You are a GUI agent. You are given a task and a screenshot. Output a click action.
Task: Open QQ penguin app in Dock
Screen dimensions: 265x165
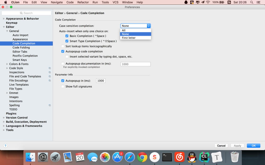tap(192, 157)
